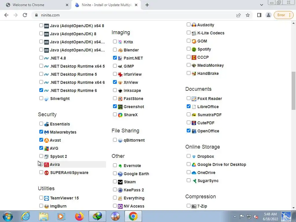Click the page vertical scrollbar thumb
Viewport: 296px width, 222px height.
coord(293,90)
